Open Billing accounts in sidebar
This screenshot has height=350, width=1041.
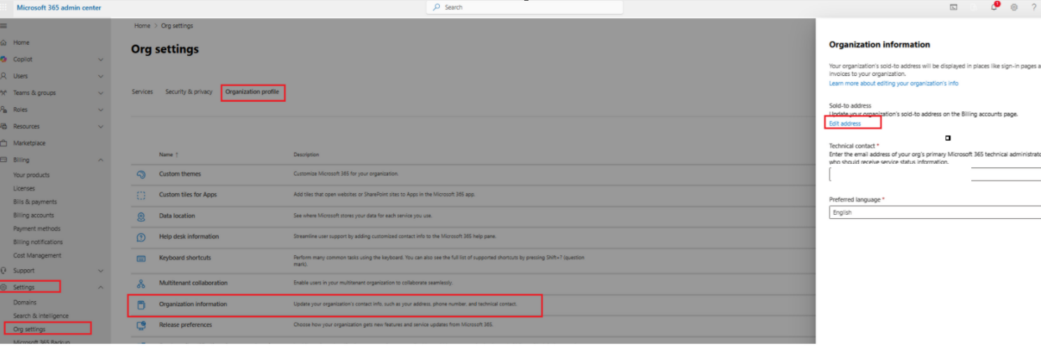(x=34, y=215)
